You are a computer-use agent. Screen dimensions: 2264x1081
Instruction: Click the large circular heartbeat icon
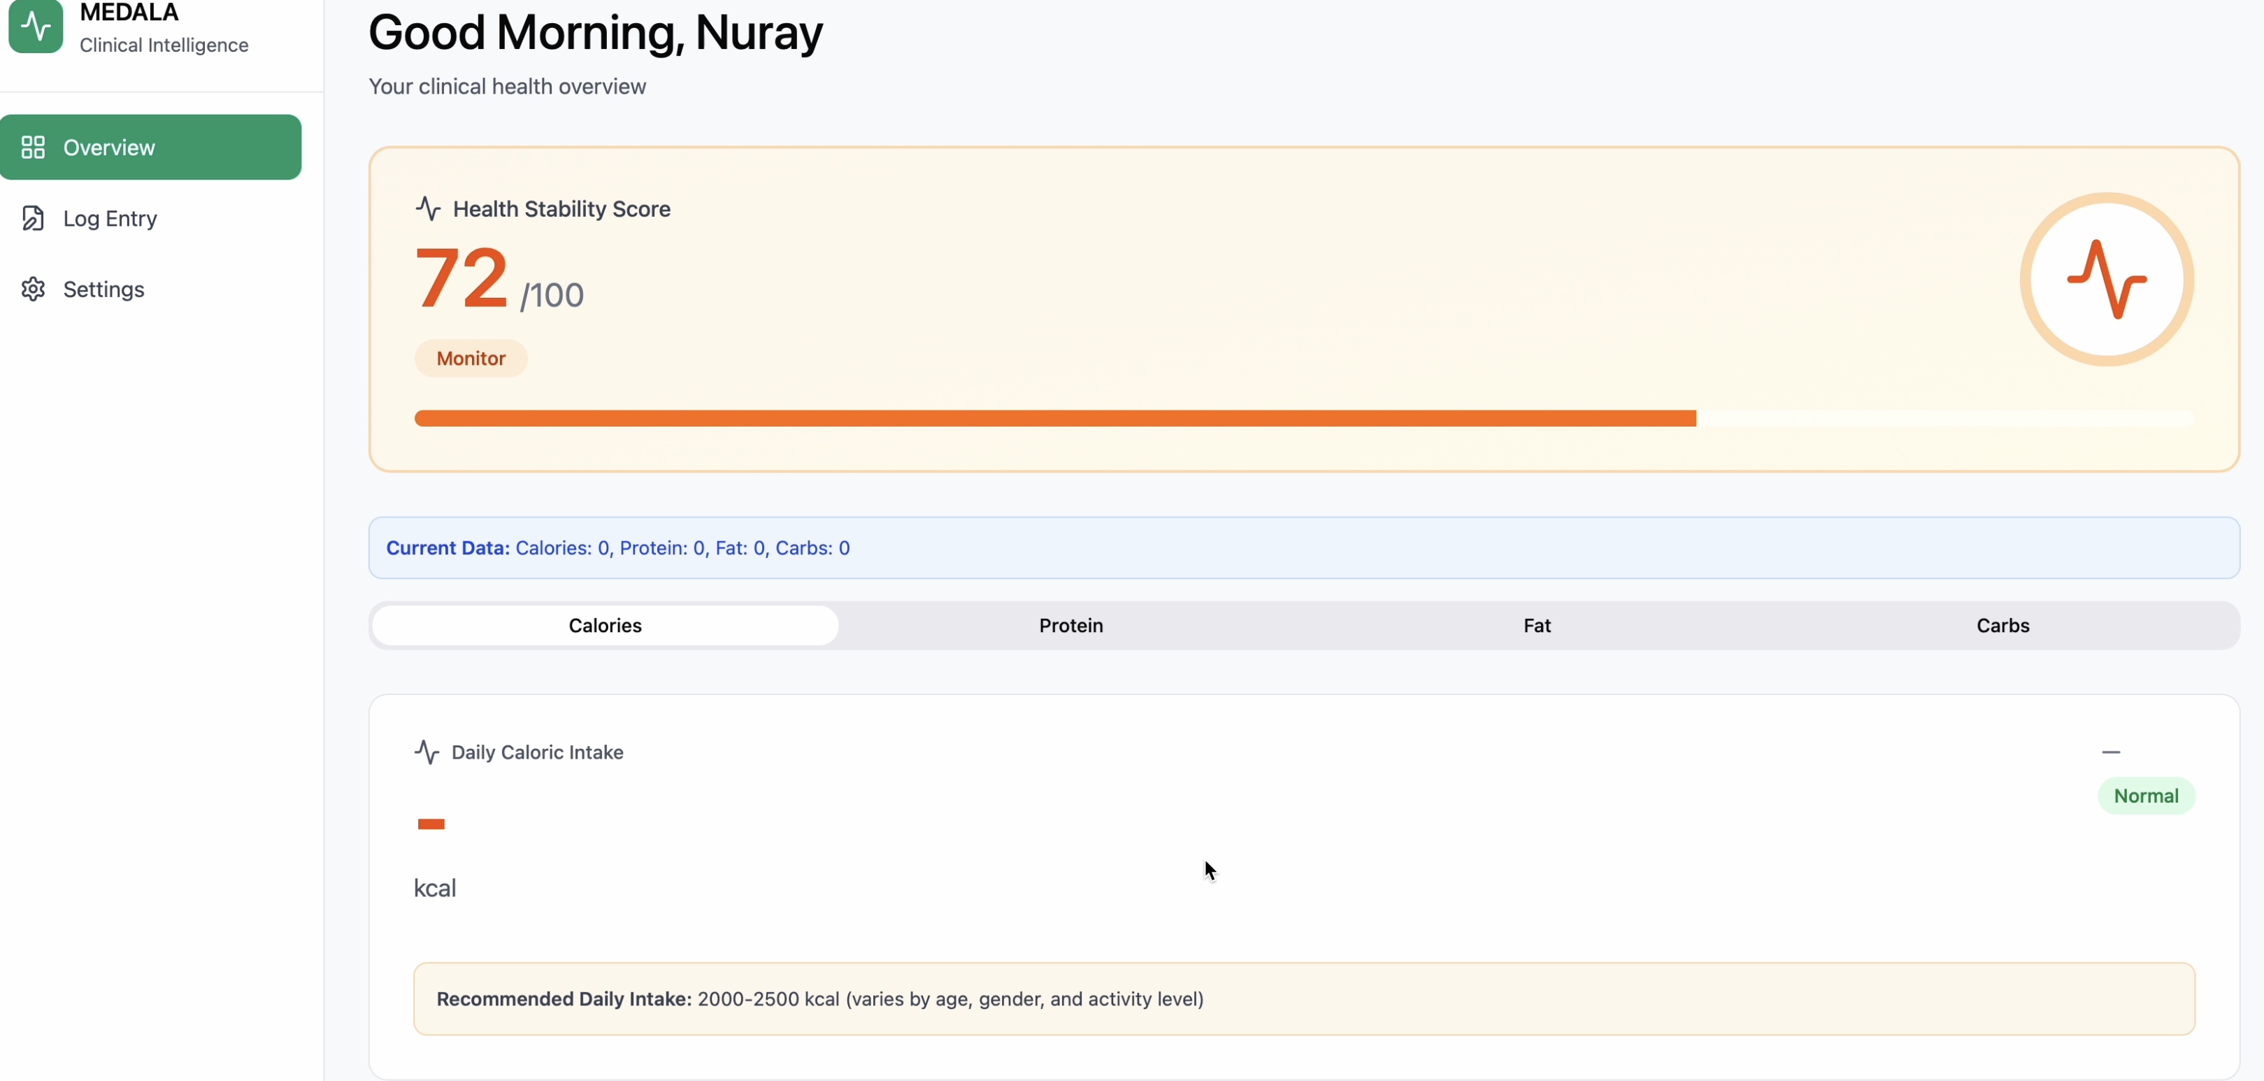click(2106, 280)
